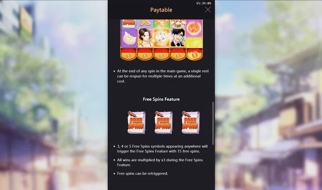The image size is (322, 190).
Task: Click the man in suit character symbol
Action: point(178,38)
